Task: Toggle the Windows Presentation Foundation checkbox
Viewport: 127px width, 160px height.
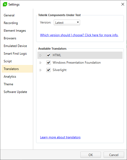Action: pos(48,63)
